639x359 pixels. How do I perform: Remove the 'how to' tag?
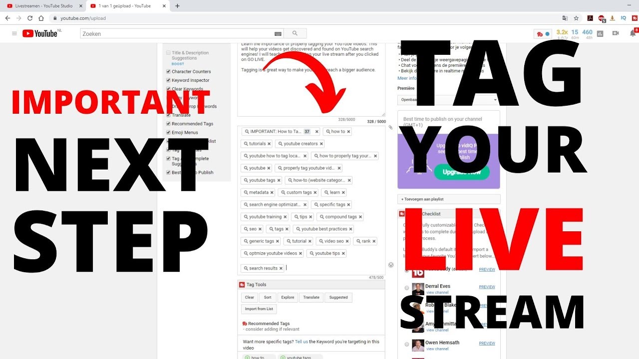pos(348,132)
